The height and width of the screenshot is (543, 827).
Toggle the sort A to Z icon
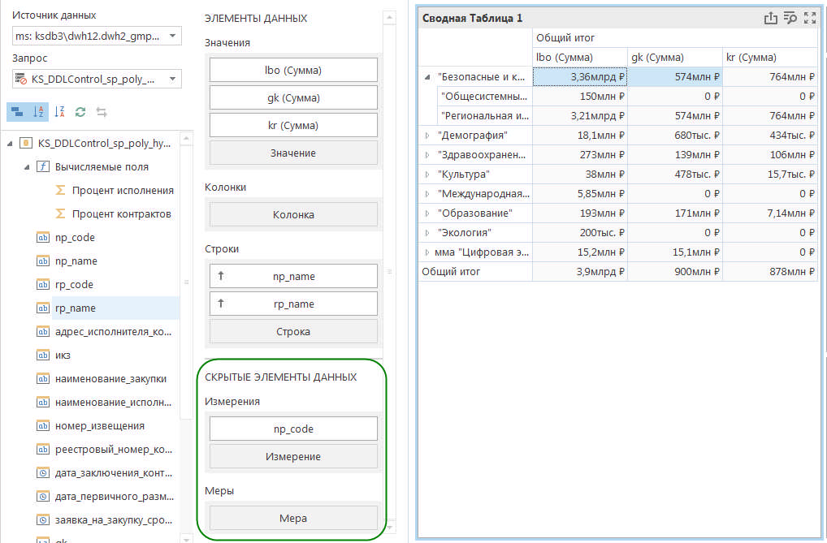point(38,112)
